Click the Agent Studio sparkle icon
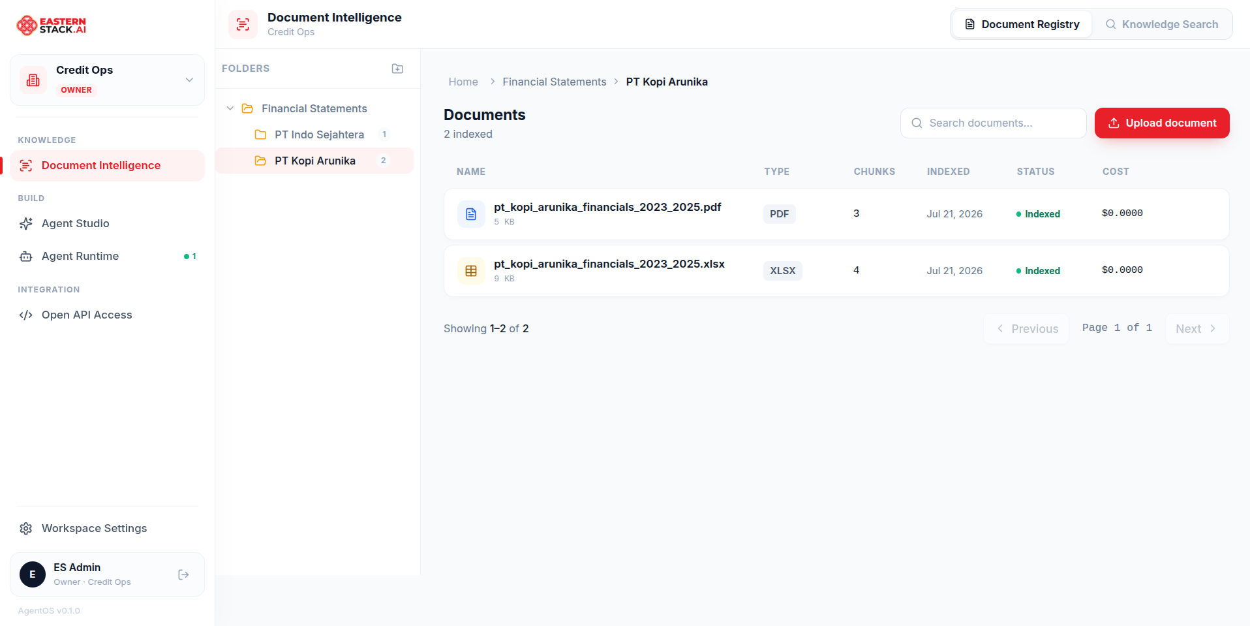1250x626 pixels. click(x=26, y=224)
